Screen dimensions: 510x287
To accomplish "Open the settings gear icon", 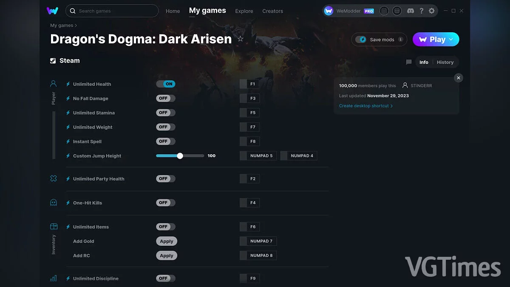I will pos(432,11).
